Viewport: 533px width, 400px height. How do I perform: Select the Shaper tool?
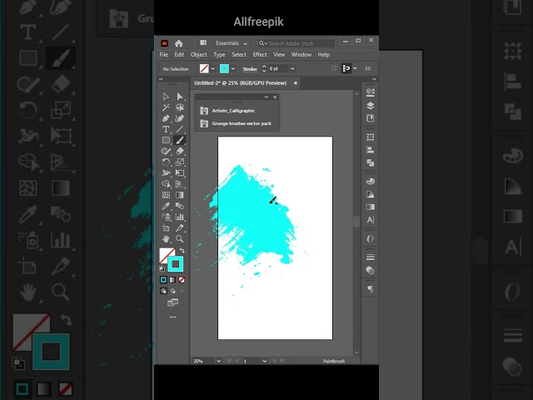click(x=166, y=151)
